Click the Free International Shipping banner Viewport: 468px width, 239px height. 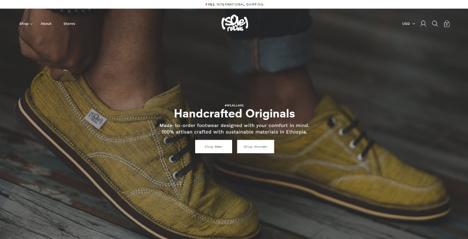234,5
